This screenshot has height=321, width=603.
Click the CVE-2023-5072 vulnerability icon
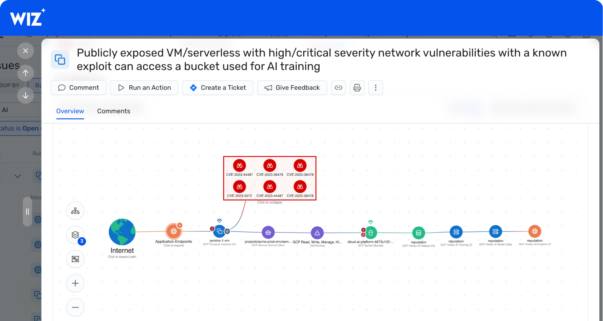click(x=239, y=186)
